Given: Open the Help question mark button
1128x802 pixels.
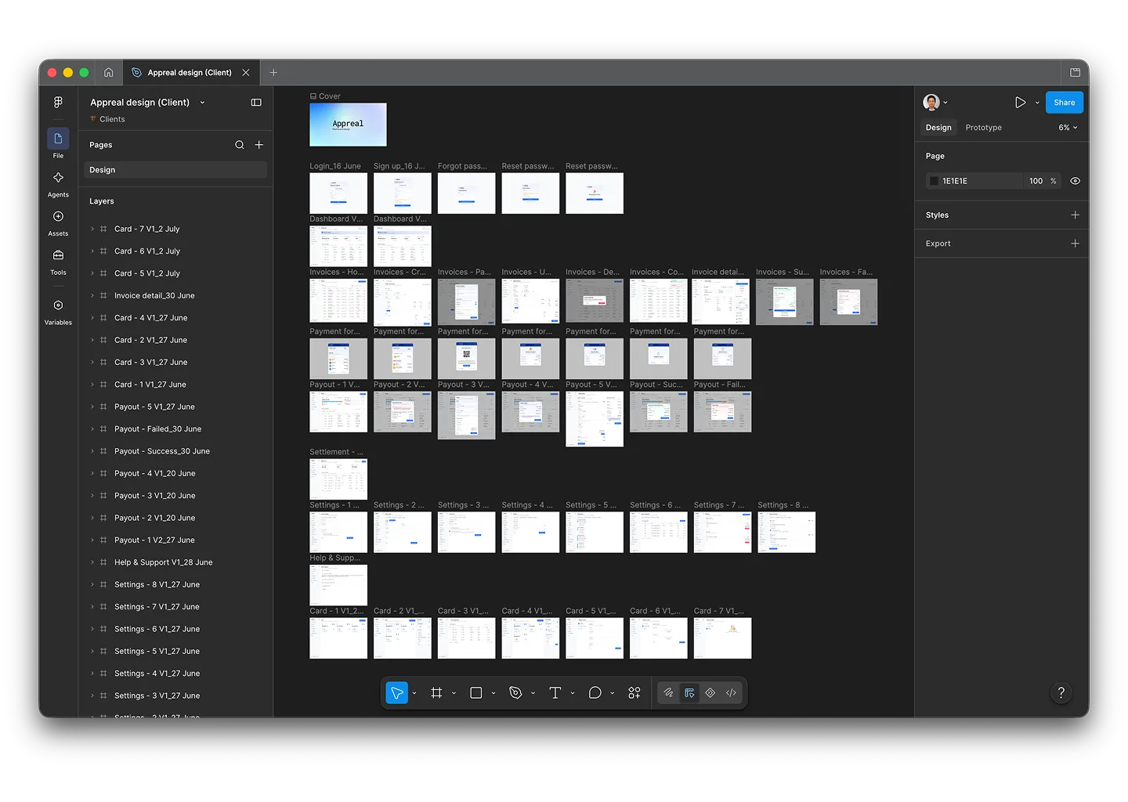Looking at the screenshot, I should tap(1061, 693).
